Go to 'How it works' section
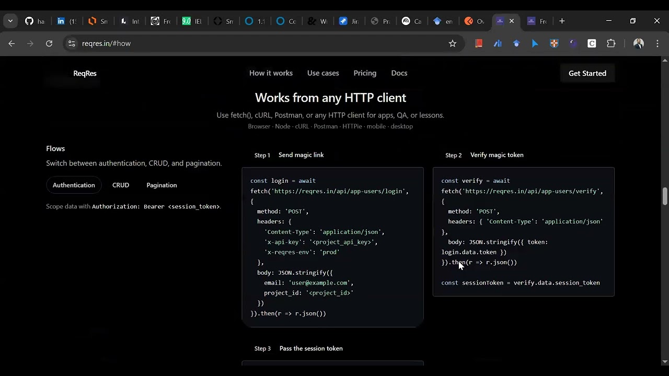The image size is (669, 376). pos(271,73)
